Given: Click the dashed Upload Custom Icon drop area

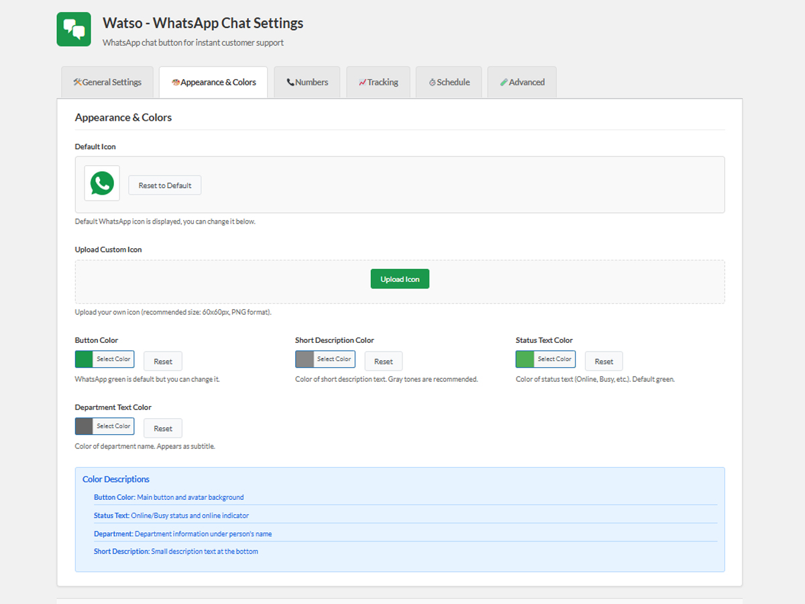Looking at the screenshot, I should (400, 282).
